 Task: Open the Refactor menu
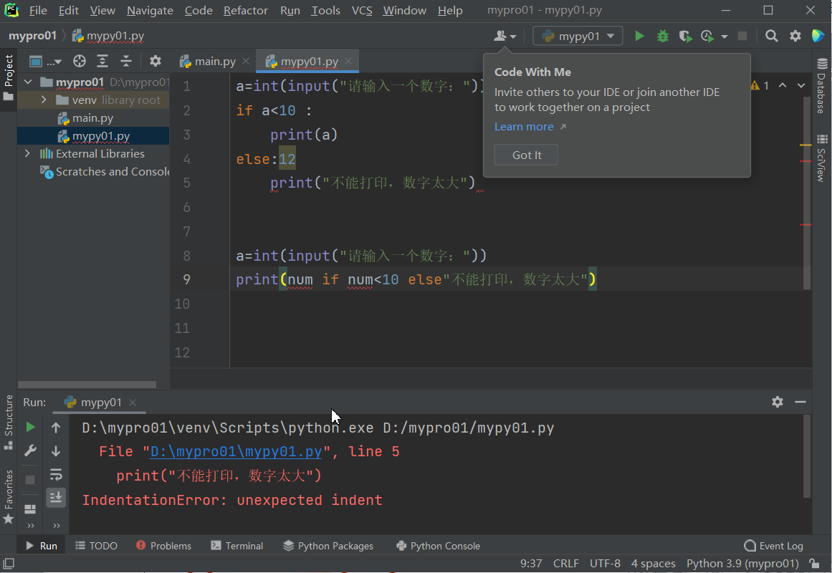pyautogui.click(x=246, y=11)
